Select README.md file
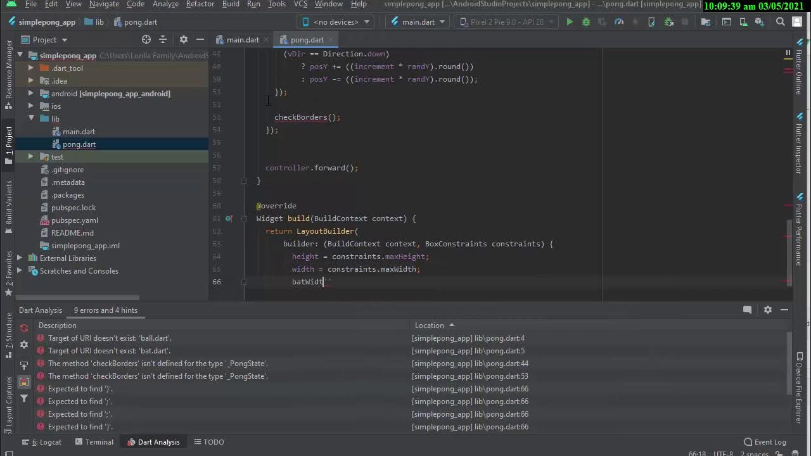 pos(72,233)
